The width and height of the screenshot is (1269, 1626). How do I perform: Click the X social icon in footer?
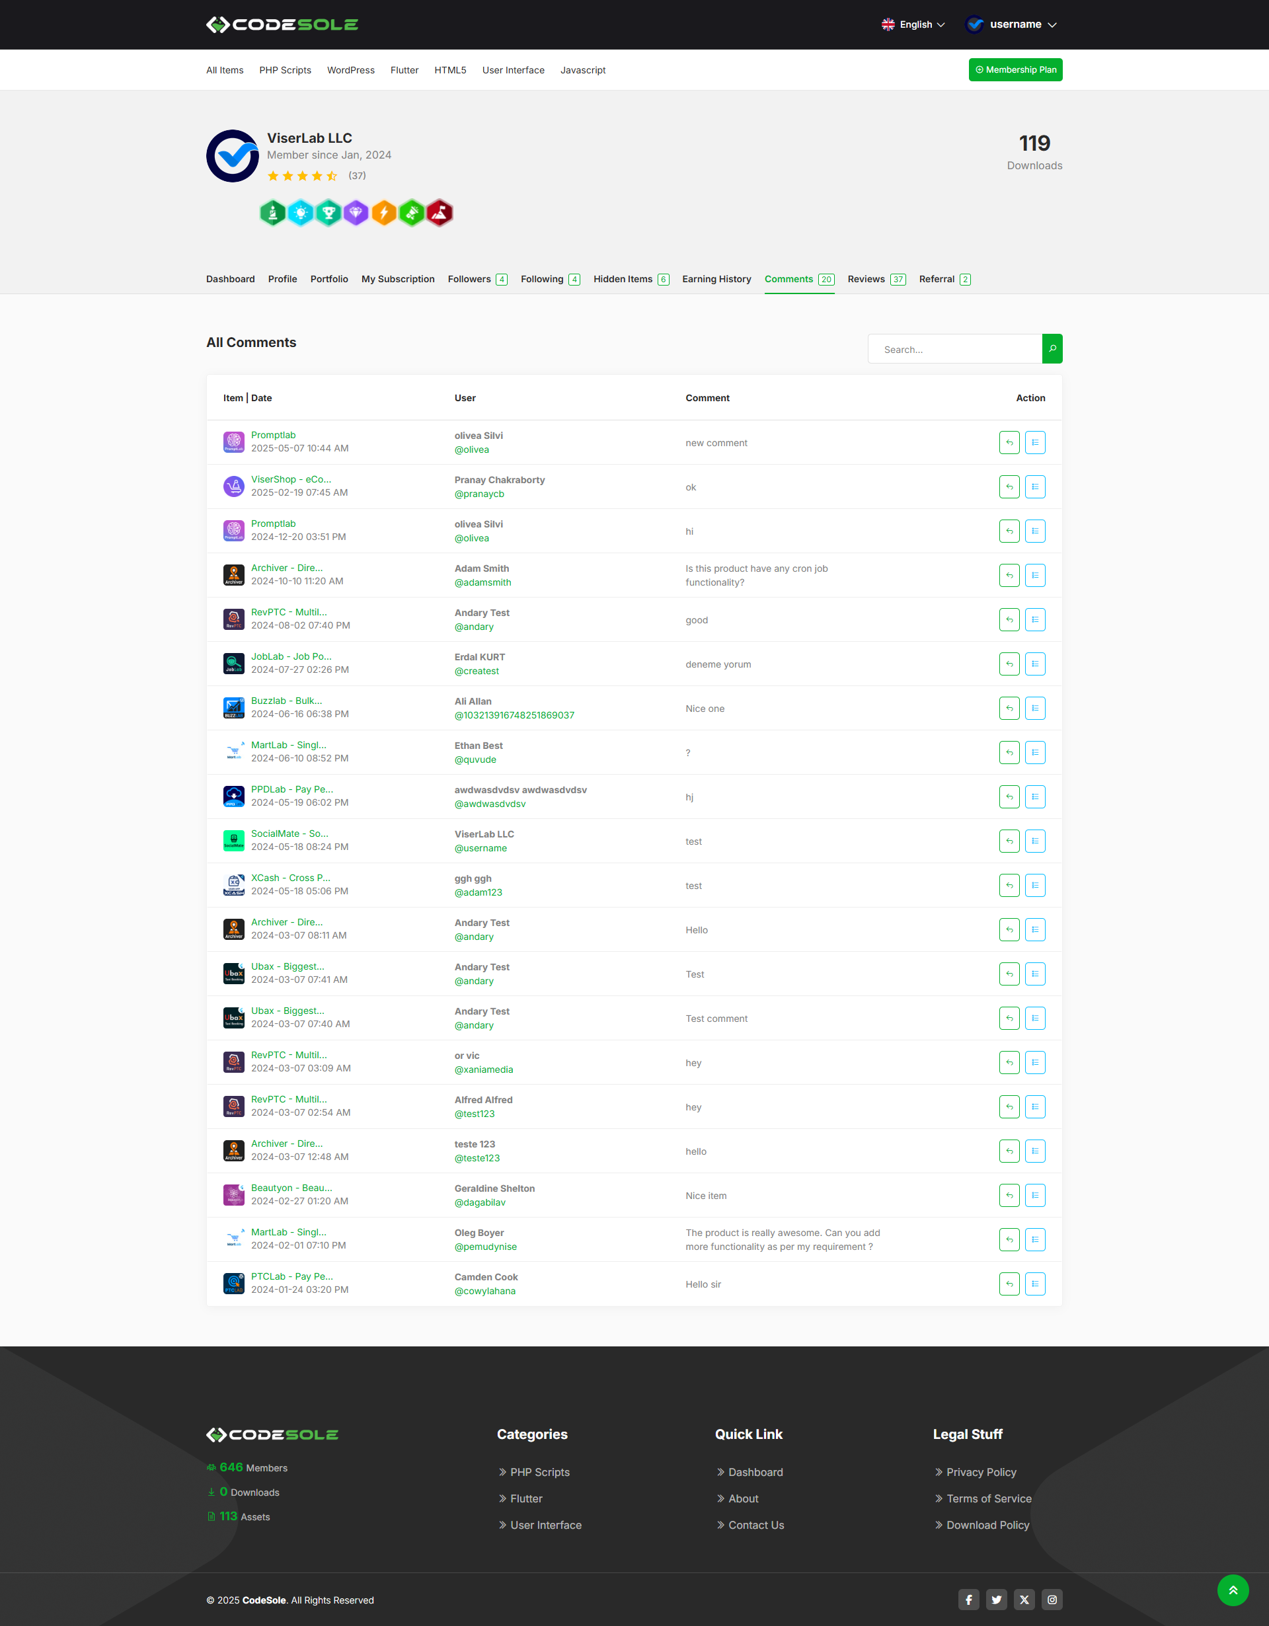[x=1024, y=1599]
